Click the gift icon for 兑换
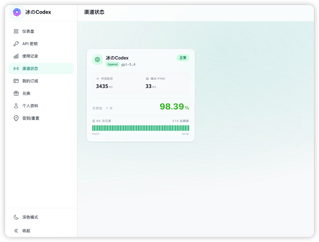 coord(16,93)
